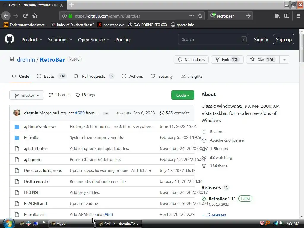This screenshot has width=304, height=228.
Task: Open the browser hamburger menu
Action: click(298, 16)
